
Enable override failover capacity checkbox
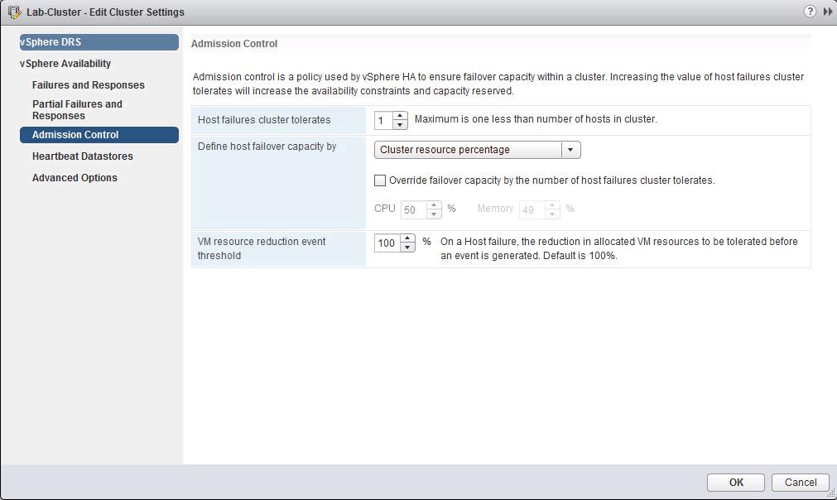click(x=380, y=180)
